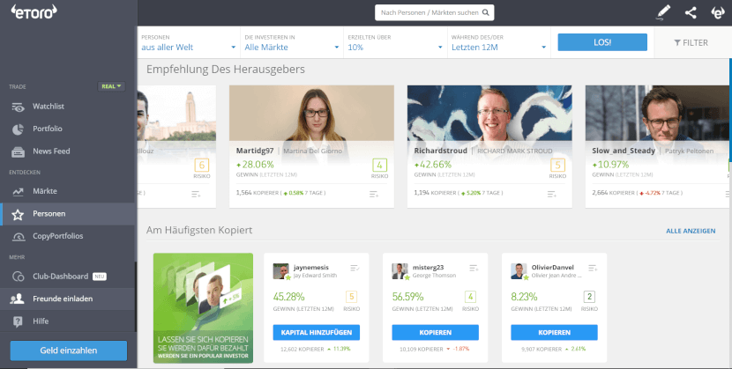The height and width of the screenshot is (369, 732).
Task: Open CopyPortfolios icon
Action: [19, 237]
